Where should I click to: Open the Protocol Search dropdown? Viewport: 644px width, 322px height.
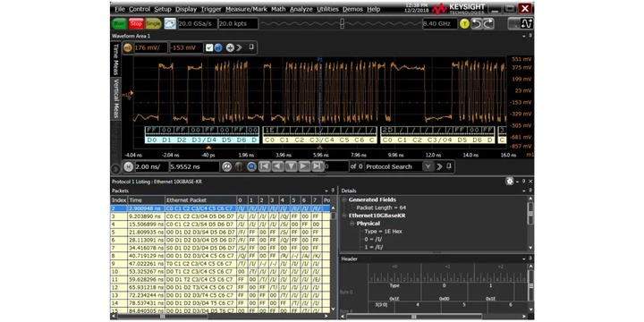(428, 166)
